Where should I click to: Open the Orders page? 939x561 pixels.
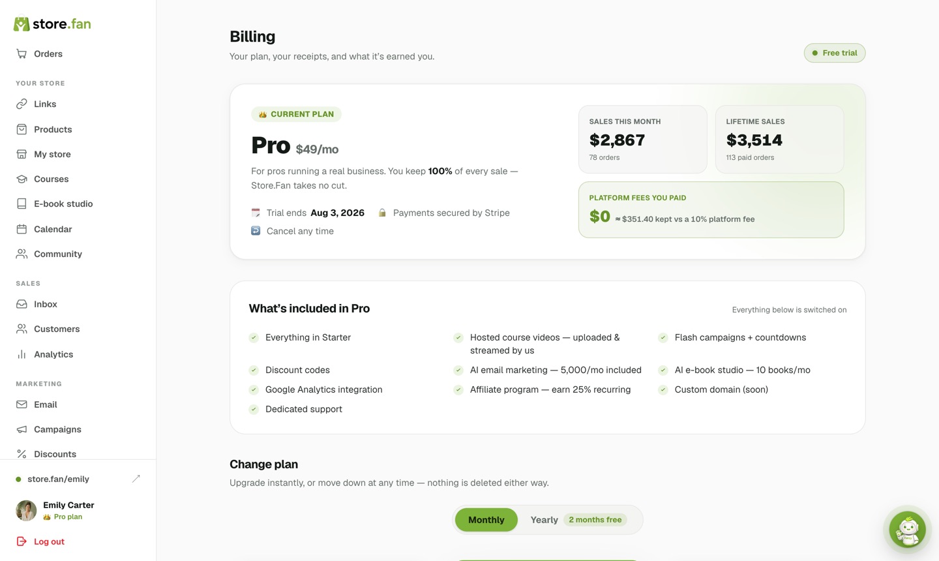click(48, 54)
